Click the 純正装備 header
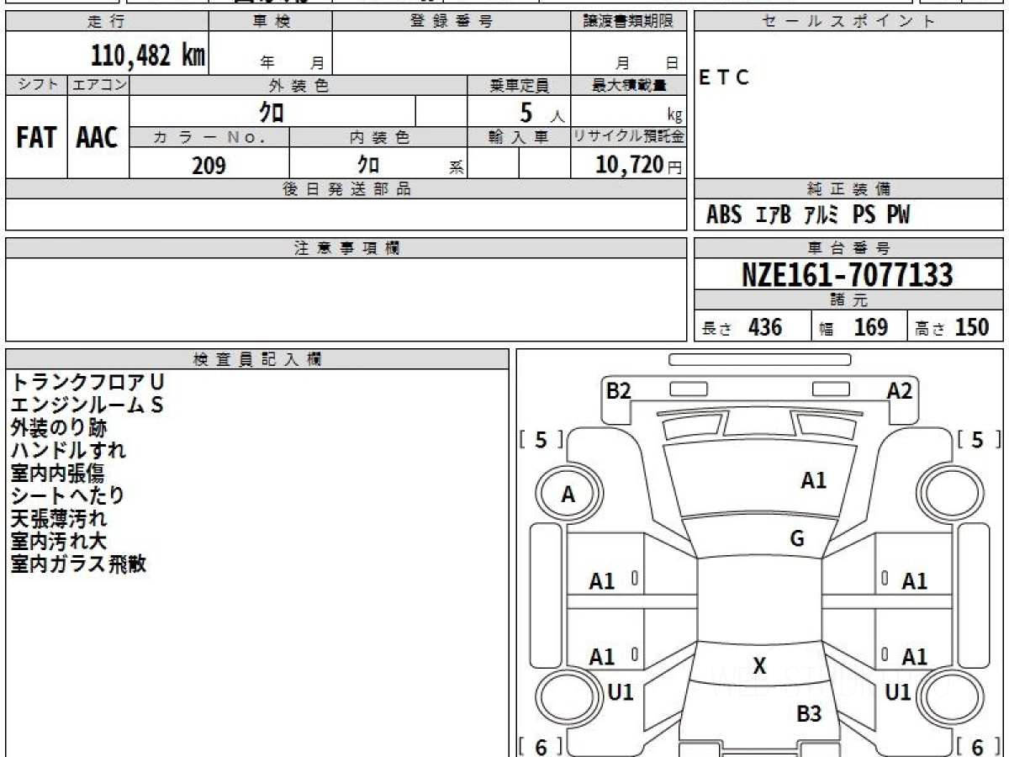1009x757 pixels. point(848,189)
